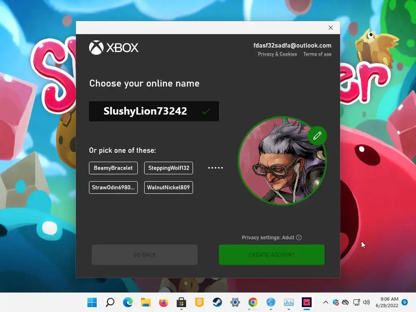Click the gamerpic avatar image
This screenshot has height=312, width=416.
[x=282, y=161]
